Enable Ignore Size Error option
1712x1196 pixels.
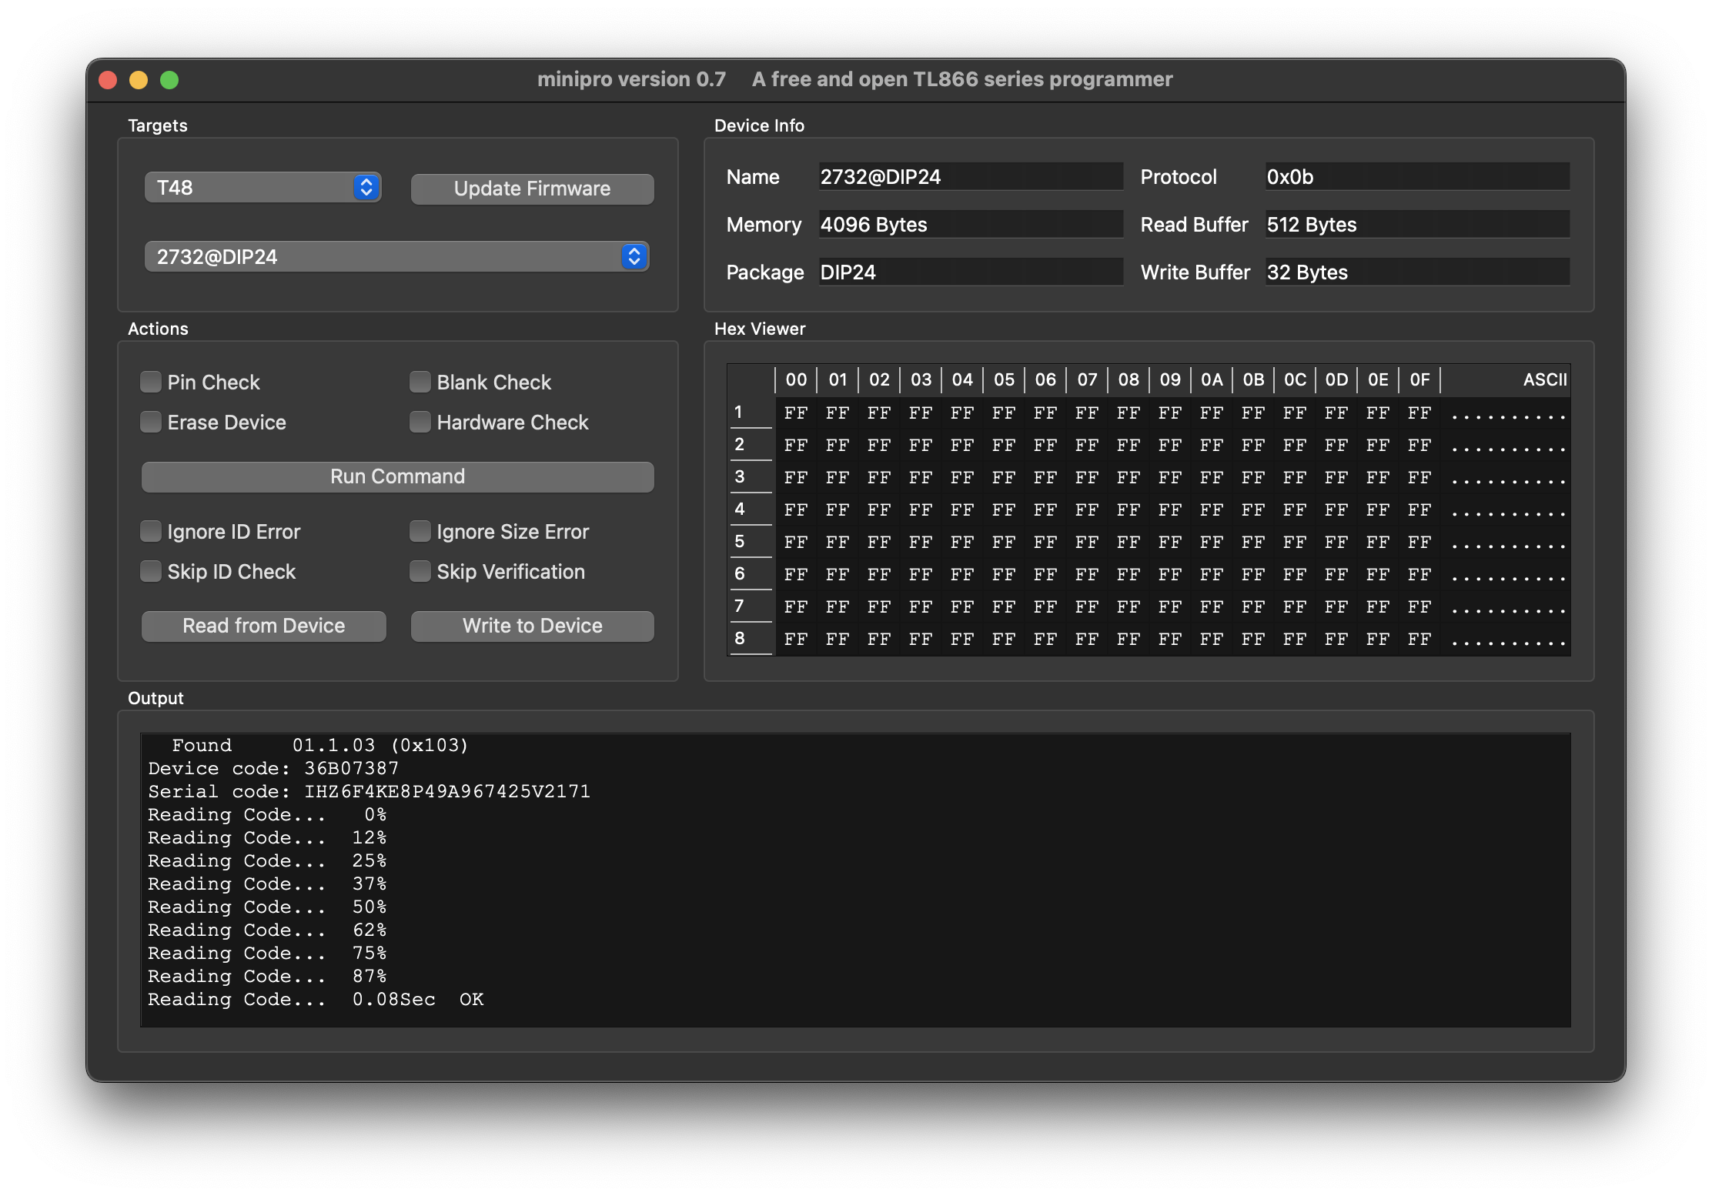(x=420, y=531)
